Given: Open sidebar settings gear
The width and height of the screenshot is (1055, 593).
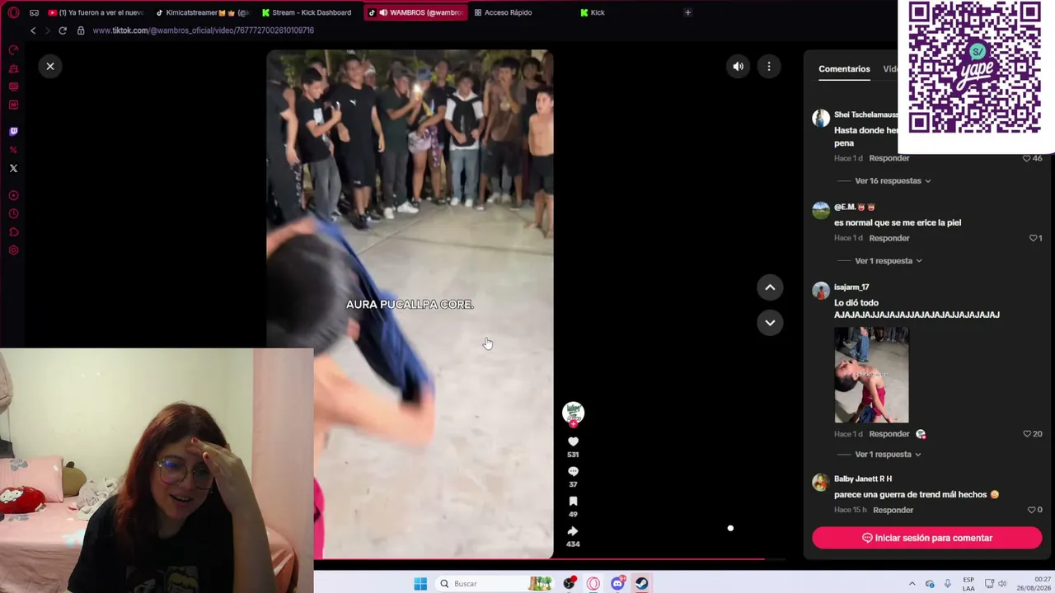Looking at the screenshot, I should tap(13, 250).
